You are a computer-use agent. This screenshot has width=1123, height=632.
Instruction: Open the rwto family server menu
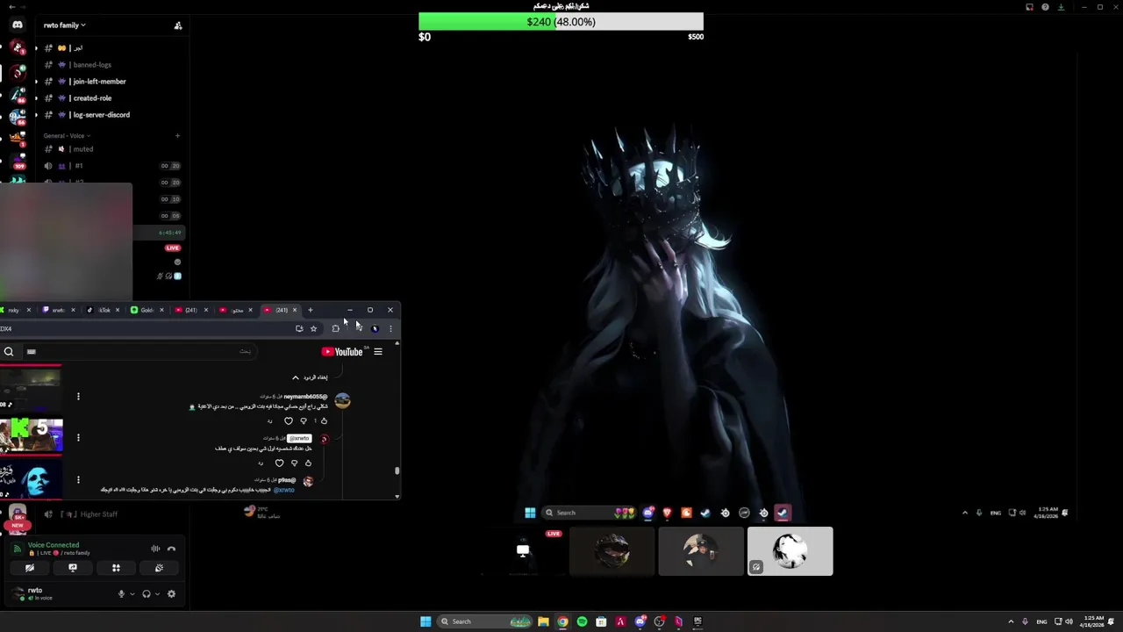pos(65,25)
